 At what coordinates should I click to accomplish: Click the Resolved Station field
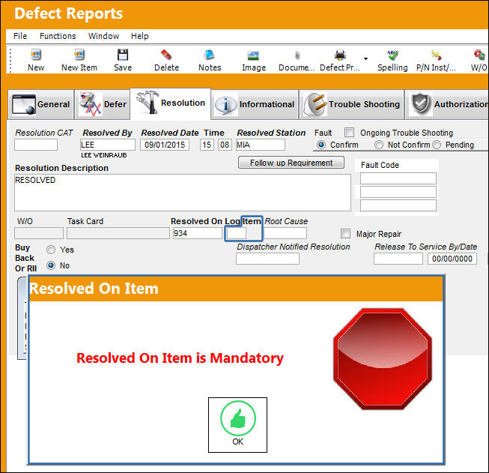(x=261, y=145)
